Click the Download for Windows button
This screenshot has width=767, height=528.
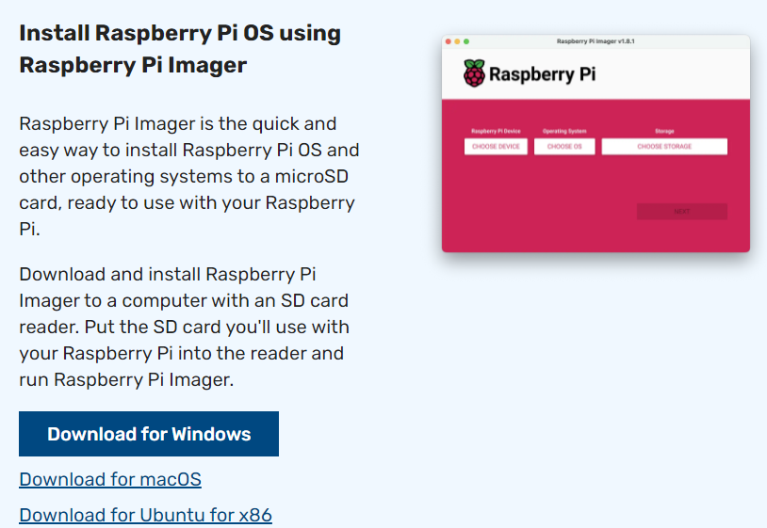pyautogui.click(x=149, y=434)
